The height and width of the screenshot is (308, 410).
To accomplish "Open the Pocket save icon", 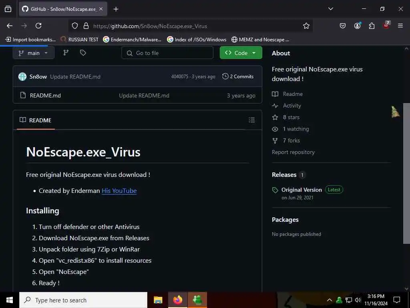I will (x=343, y=26).
